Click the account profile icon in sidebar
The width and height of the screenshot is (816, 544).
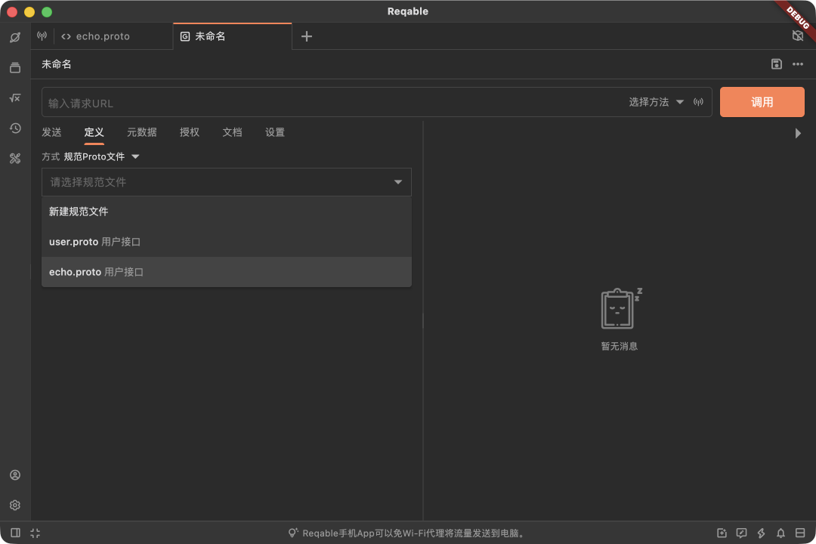click(x=15, y=474)
